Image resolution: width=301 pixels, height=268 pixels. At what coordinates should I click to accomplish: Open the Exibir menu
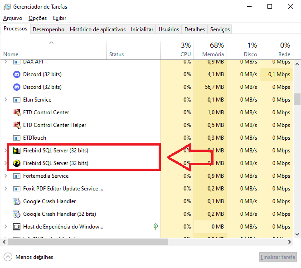tap(60, 18)
